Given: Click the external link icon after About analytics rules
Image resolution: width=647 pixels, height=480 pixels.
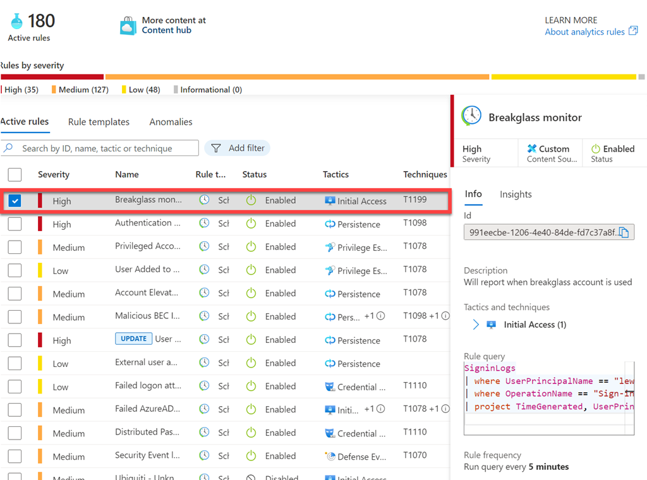Looking at the screenshot, I should [633, 32].
